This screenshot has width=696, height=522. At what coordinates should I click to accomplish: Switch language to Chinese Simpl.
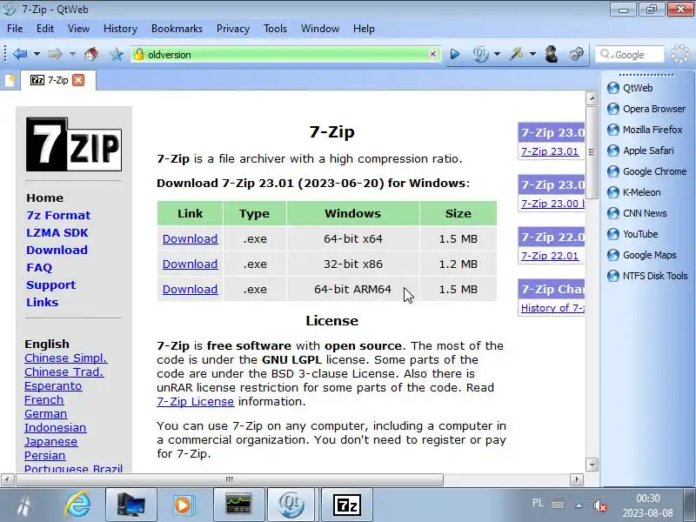click(66, 358)
